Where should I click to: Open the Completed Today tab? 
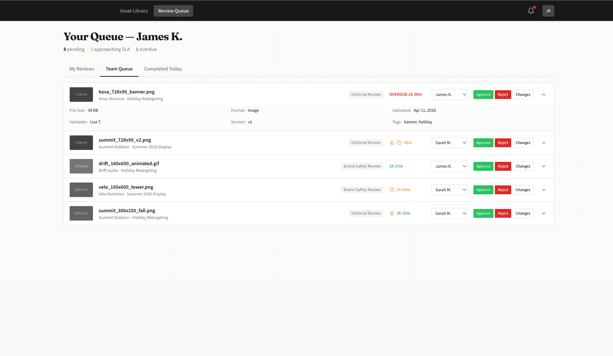click(163, 68)
